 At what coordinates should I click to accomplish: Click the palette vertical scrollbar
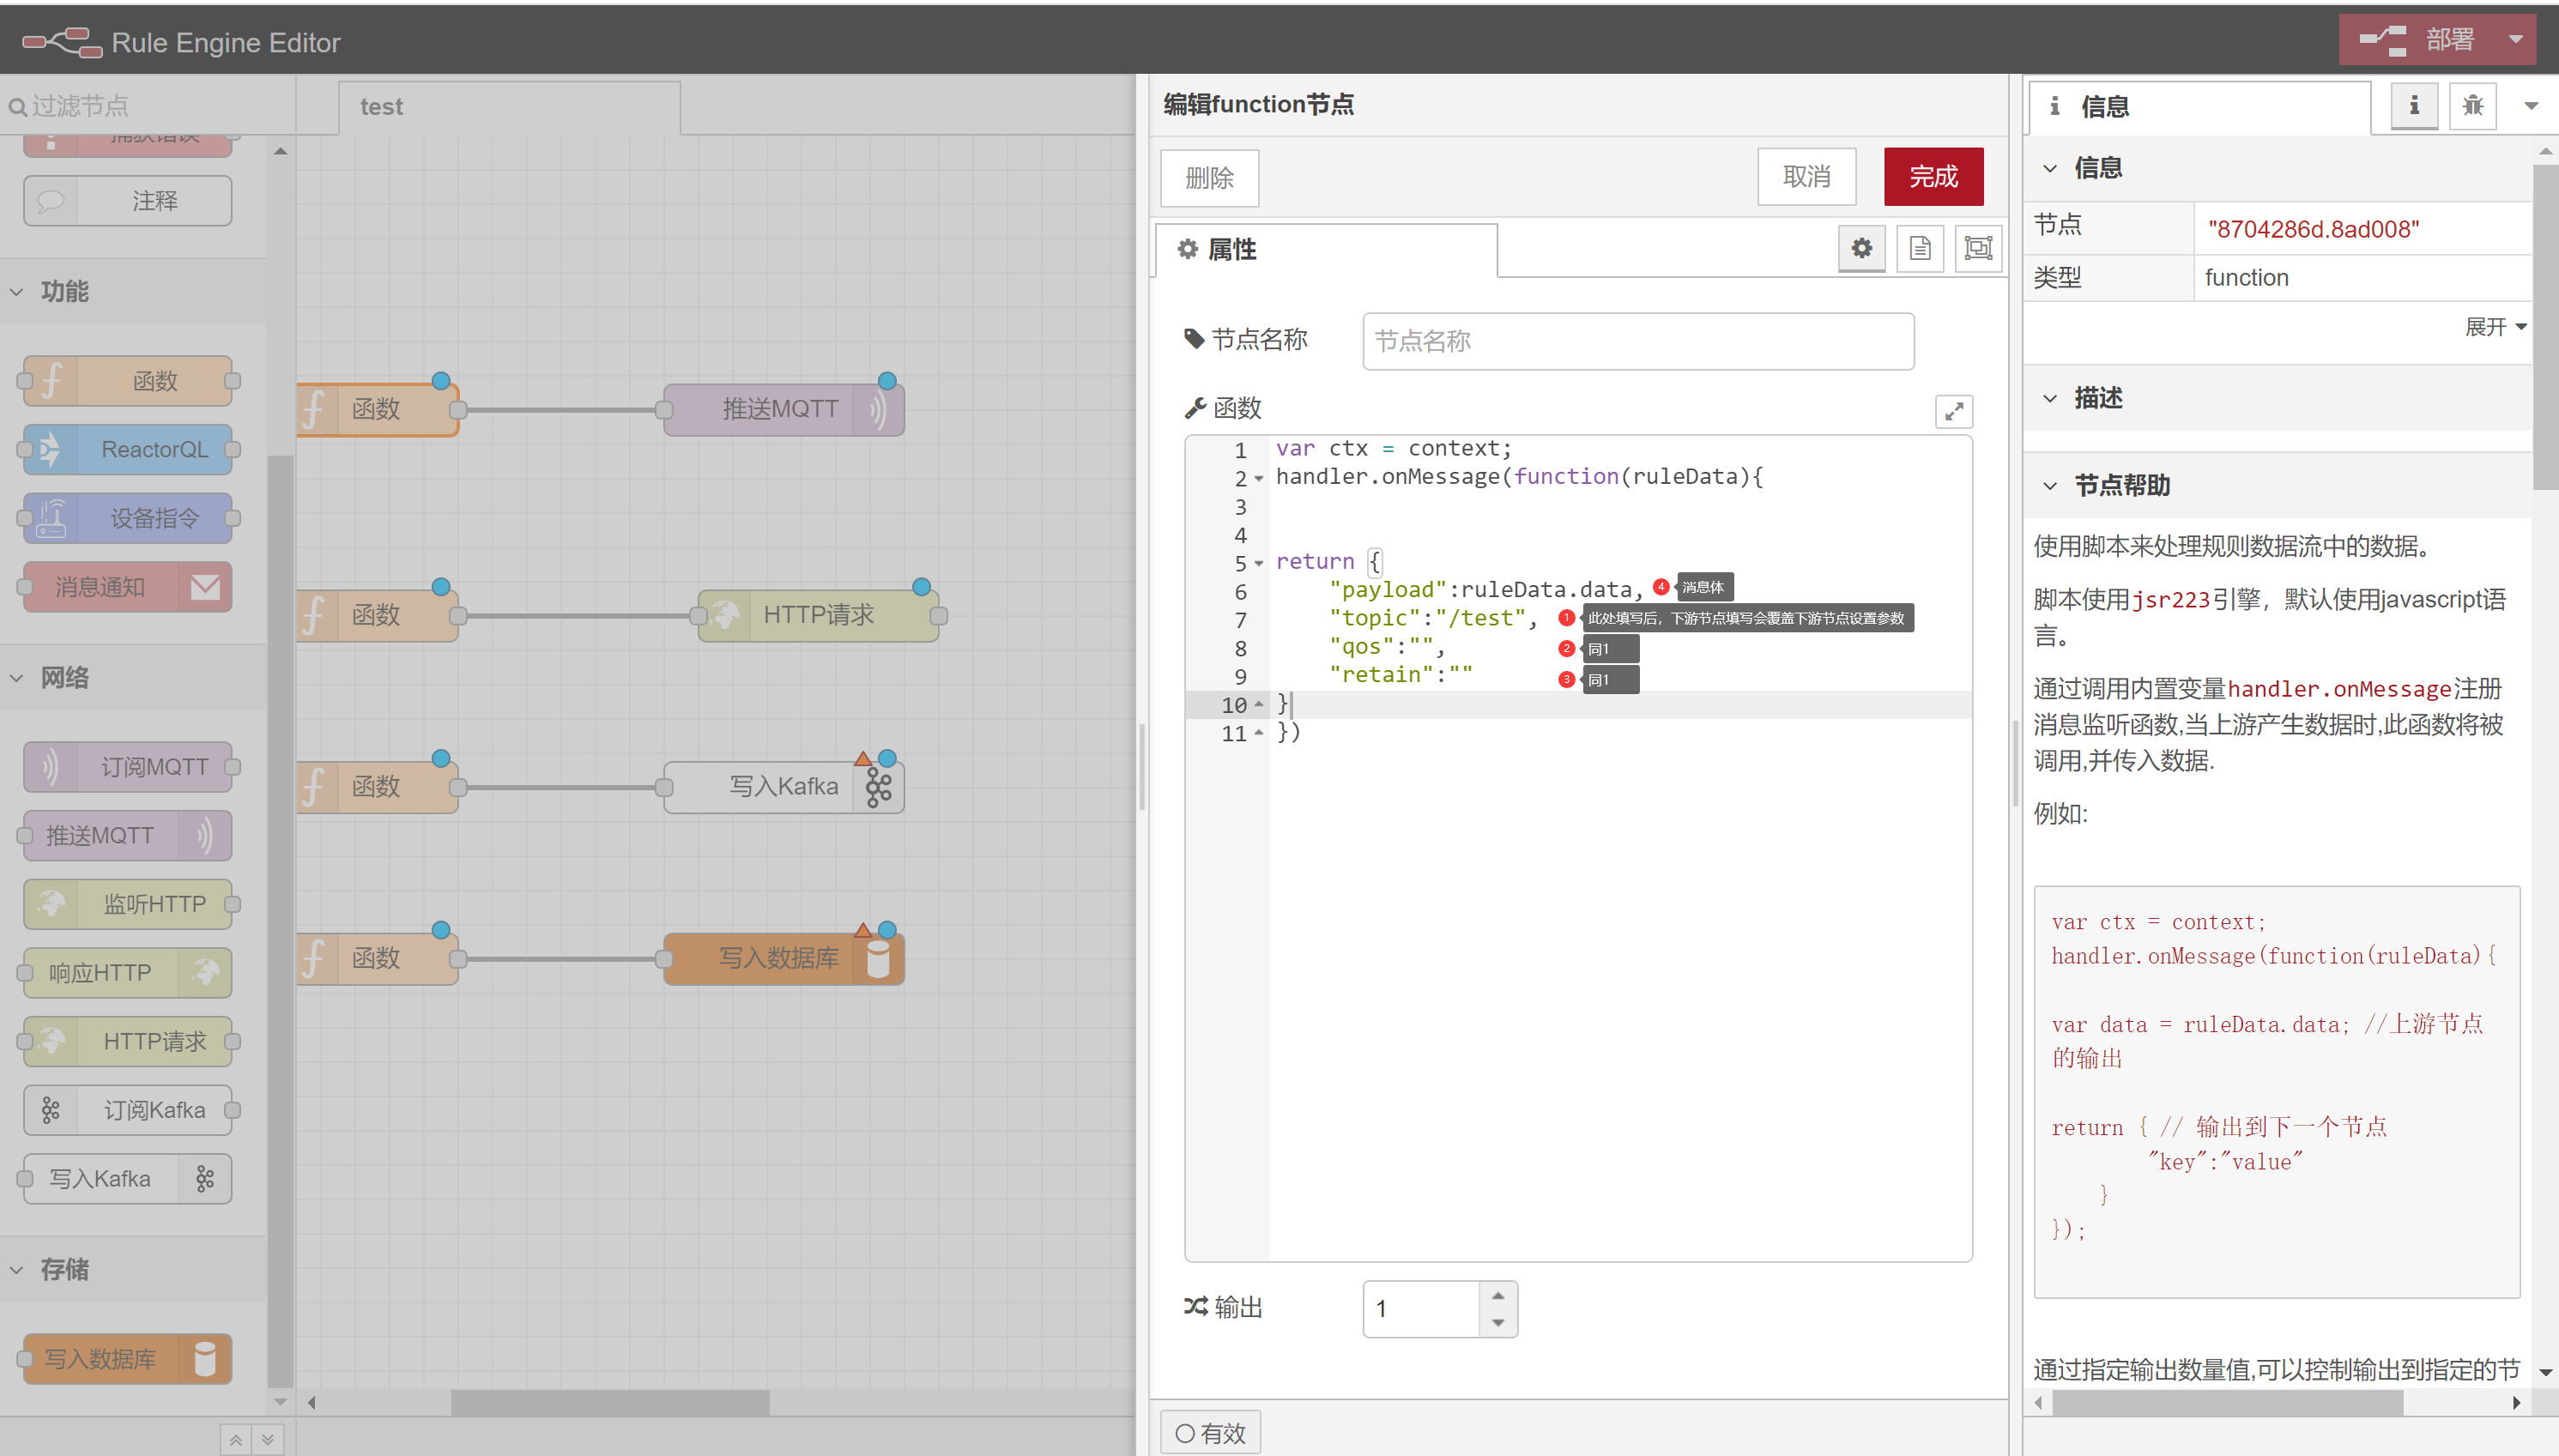click(x=280, y=920)
